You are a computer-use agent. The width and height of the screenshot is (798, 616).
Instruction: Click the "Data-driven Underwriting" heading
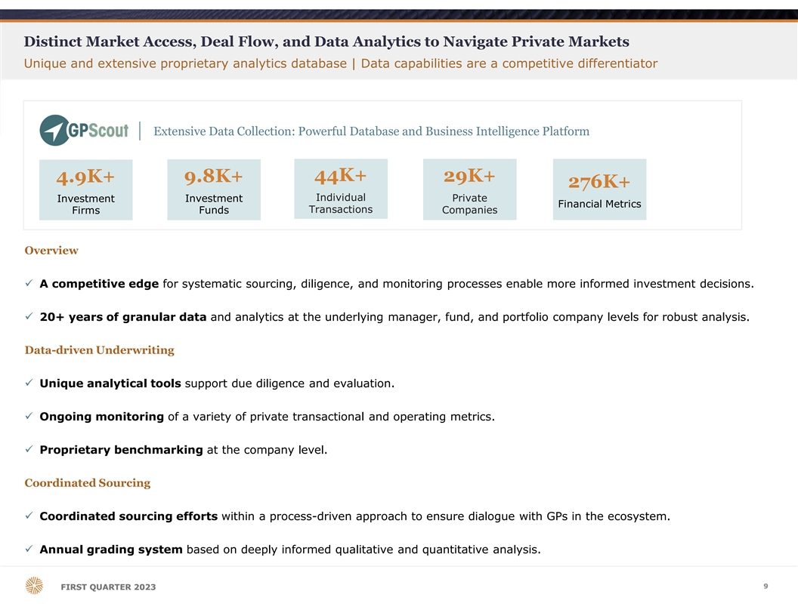point(99,350)
